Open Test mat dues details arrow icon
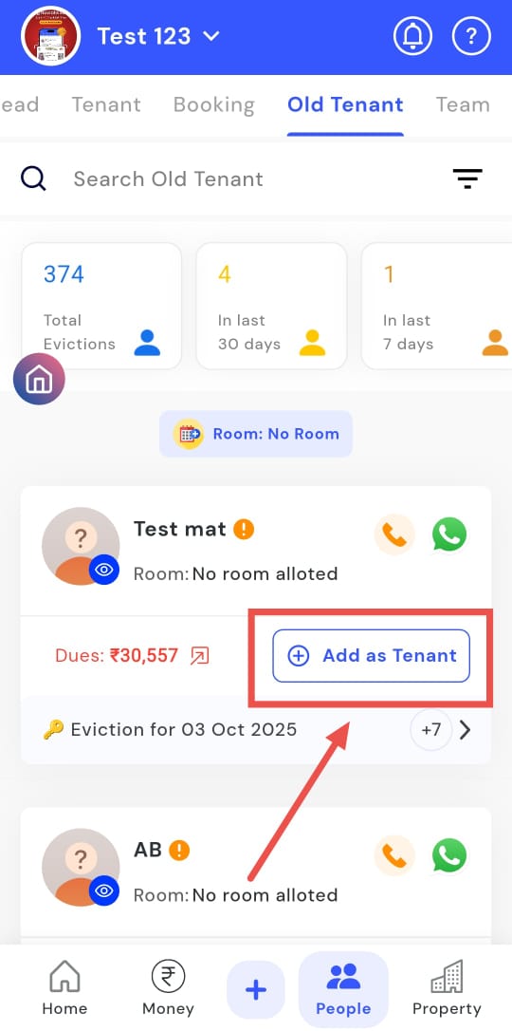Viewport: 512px width, 1031px height. [x=199, y=656]
